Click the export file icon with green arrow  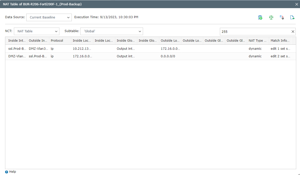click(292, 17)
